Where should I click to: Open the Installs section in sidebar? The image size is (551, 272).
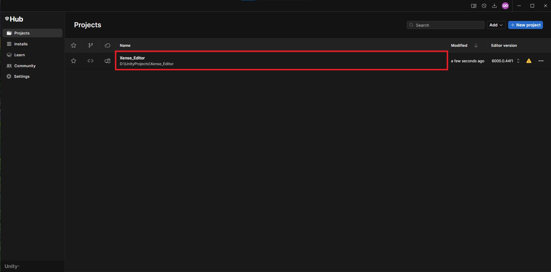pyautogui.click(x=21, y=44)
